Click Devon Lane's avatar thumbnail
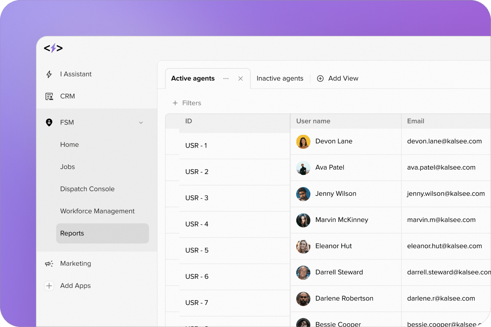491x327 pixels. [303, 141]
